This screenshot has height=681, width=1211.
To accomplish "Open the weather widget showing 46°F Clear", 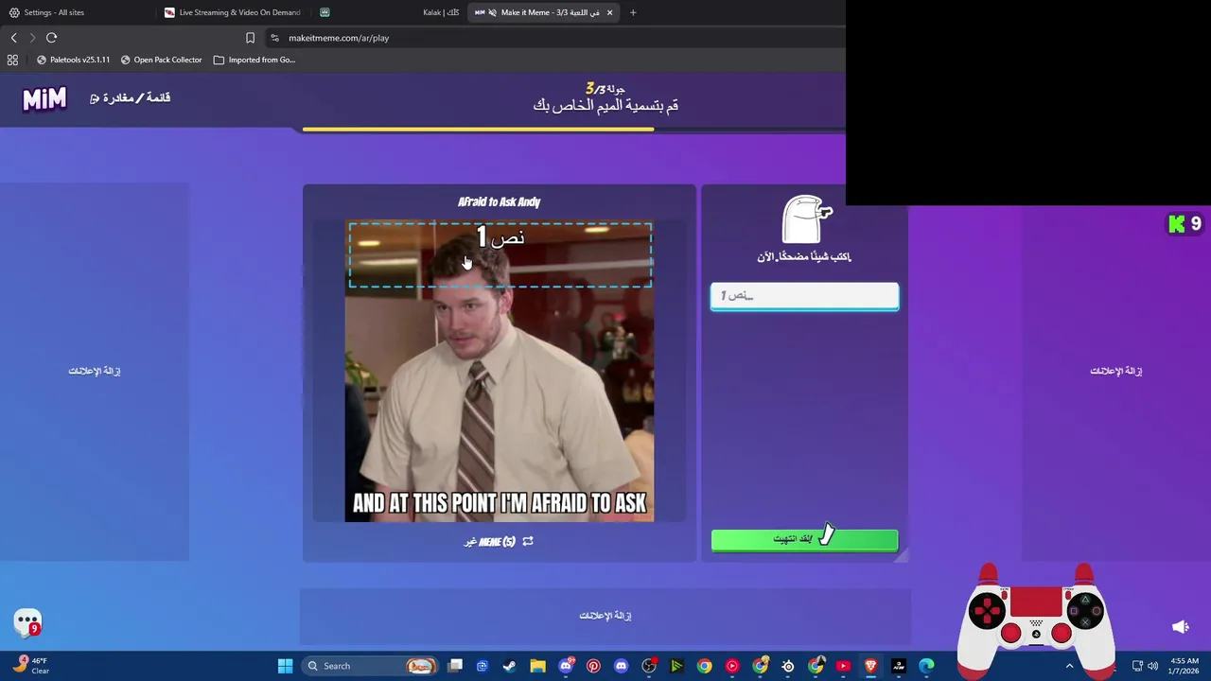I will (x=30, y=666).
